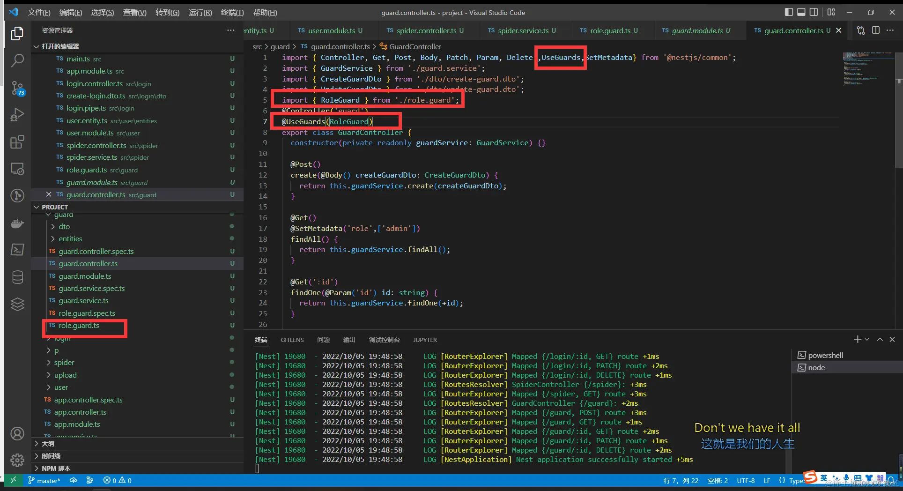Image resolution: width=903 pixels, height=491 pixels.
Task: Switch to the role.guard.ts editor tab
Action: pos(609,31)
